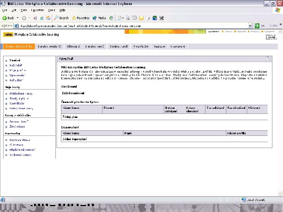Image resolution: width=283 pixels, height=212 pixels.
Task: Open the Odborná pomoc link
Action: point(20,155)
